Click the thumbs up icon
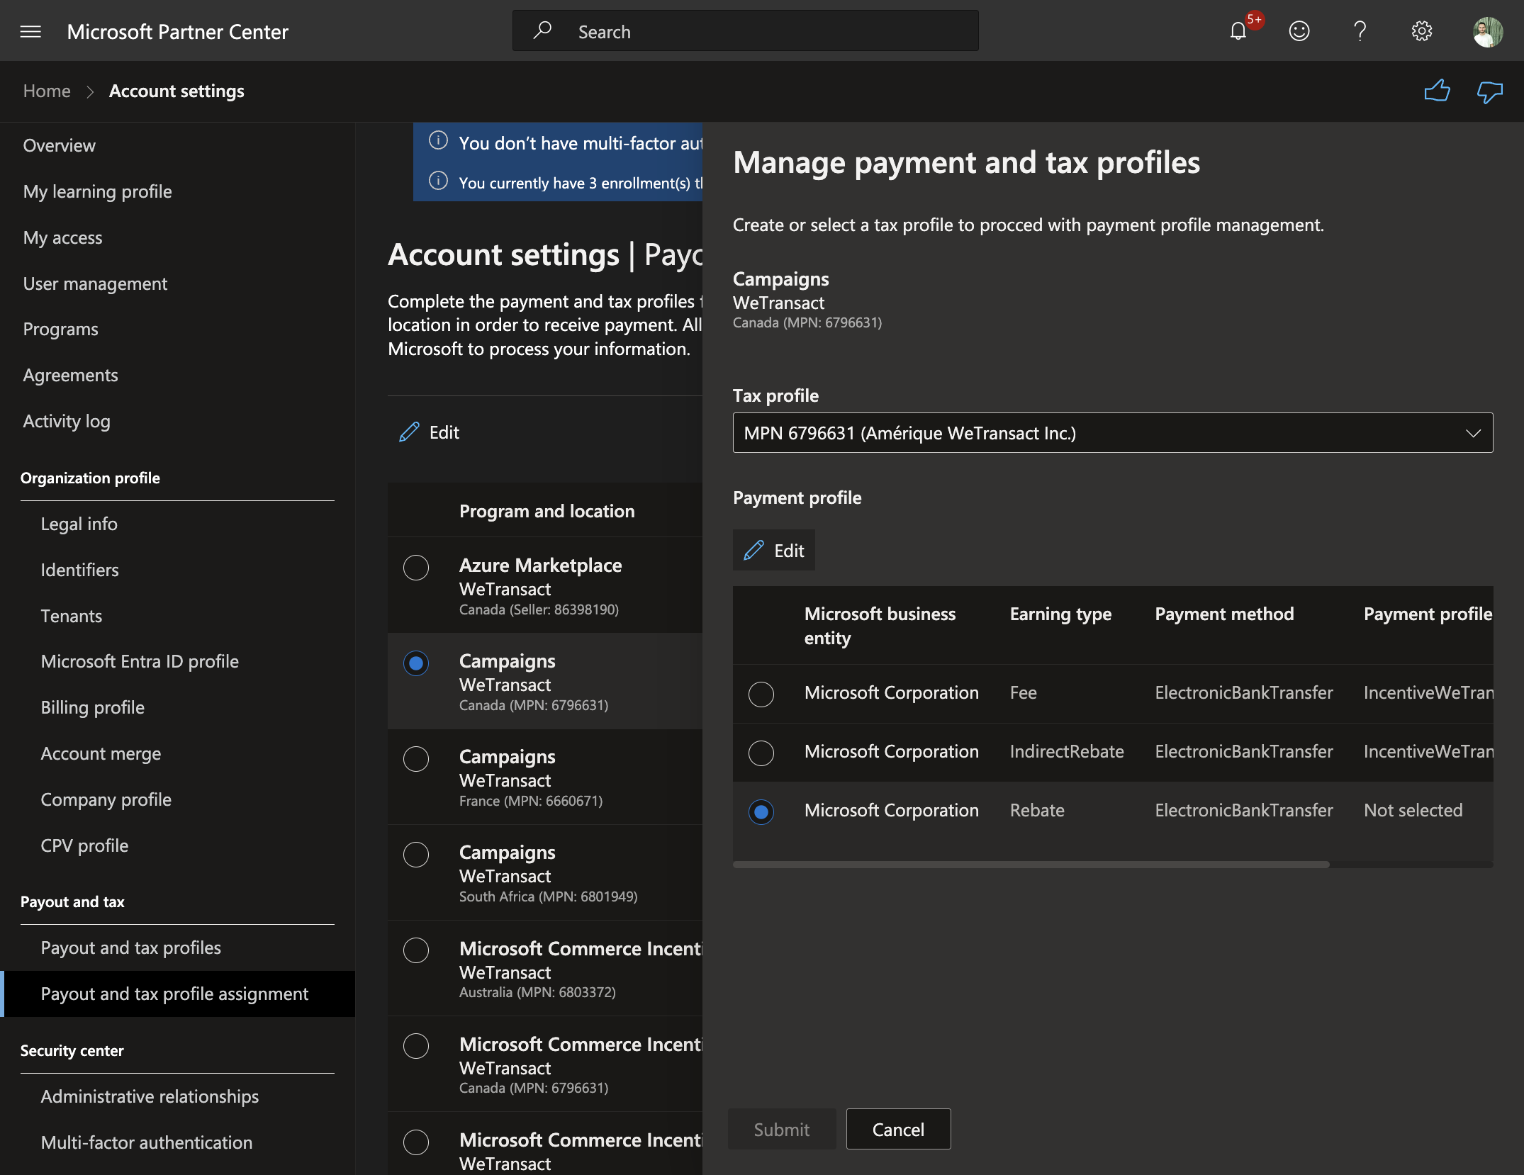1524x1175 pixels. [x=1437, y=91]
